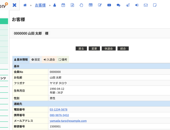Image resolution: width=170 pixels, height=130 pixels.
Task: Click the header 0000000 山田 太郎 様
Action: click(31, 33)
